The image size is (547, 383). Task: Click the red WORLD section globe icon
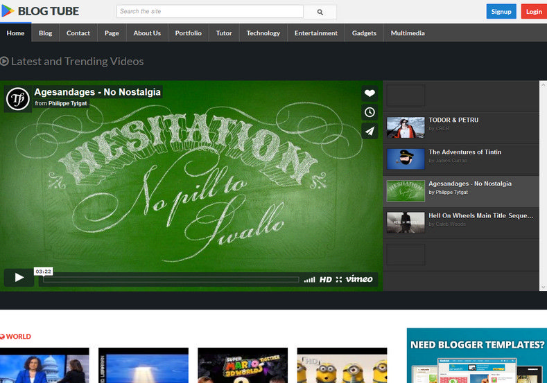point(2,337)
